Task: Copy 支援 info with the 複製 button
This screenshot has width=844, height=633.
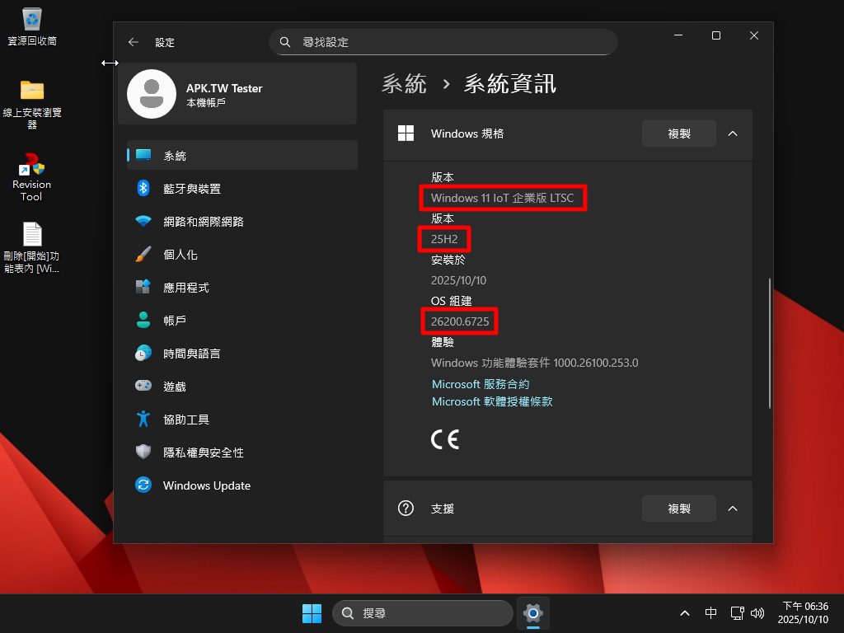Action: point(679,508)
